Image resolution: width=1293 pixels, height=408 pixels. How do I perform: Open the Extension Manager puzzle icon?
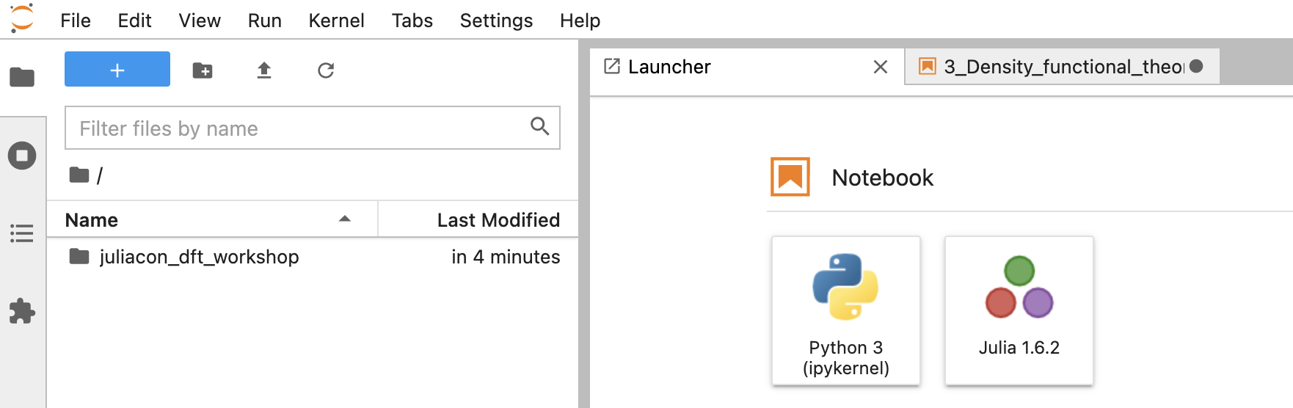tap(22, 311)
